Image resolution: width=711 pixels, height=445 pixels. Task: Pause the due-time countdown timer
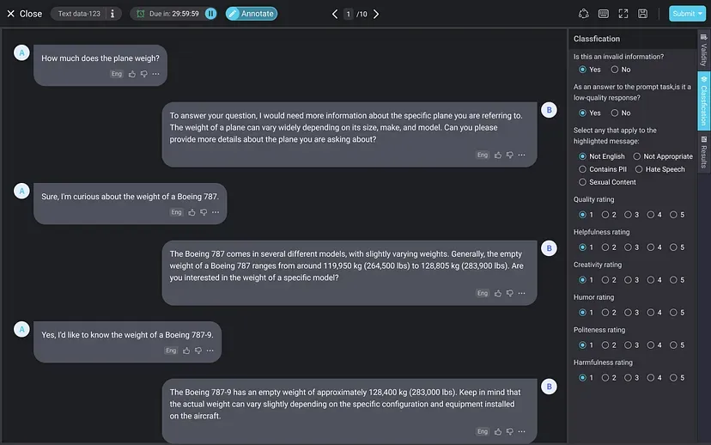(x=211, y=14)
